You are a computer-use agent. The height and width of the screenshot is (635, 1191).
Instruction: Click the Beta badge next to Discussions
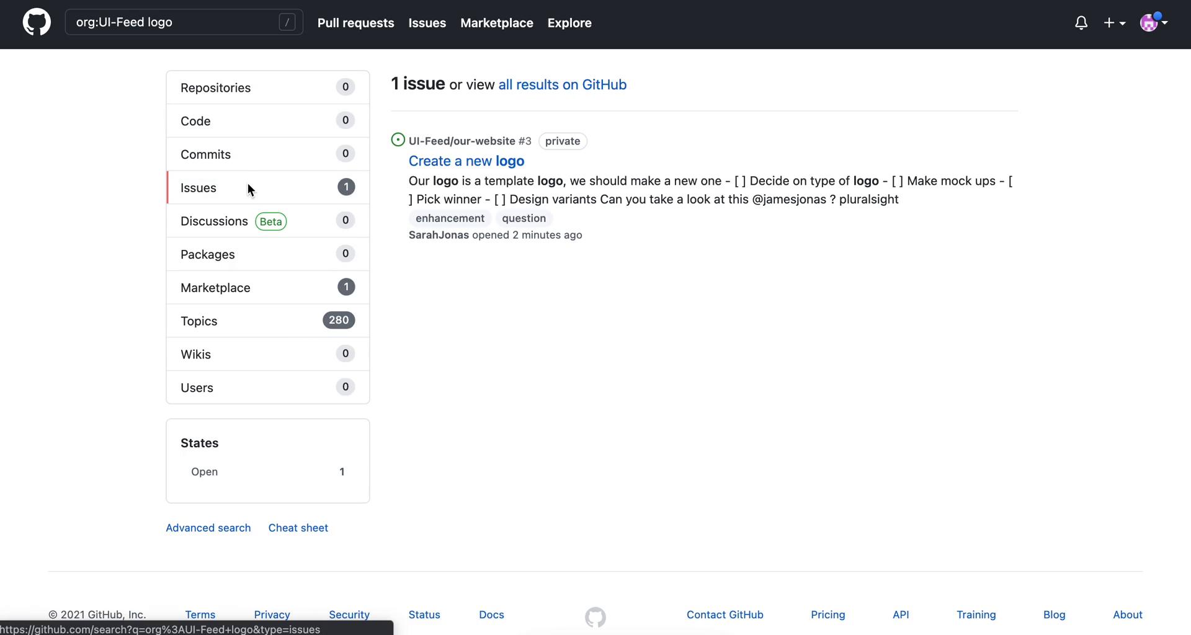pos(271,221)
